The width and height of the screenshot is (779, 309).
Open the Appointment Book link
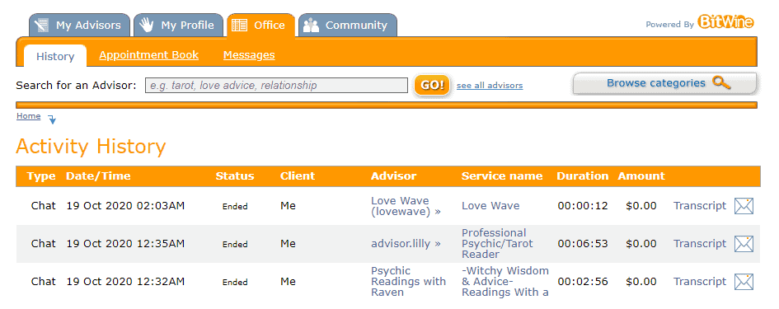(x=148, y=55)
